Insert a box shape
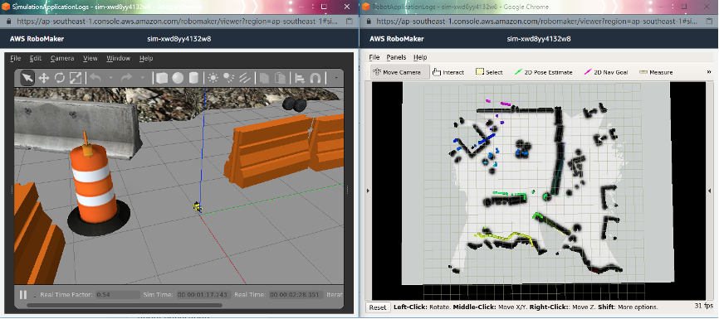 pos(161,78)
